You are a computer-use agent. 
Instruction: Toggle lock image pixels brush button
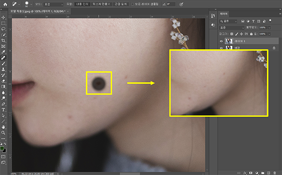point(237,34)
